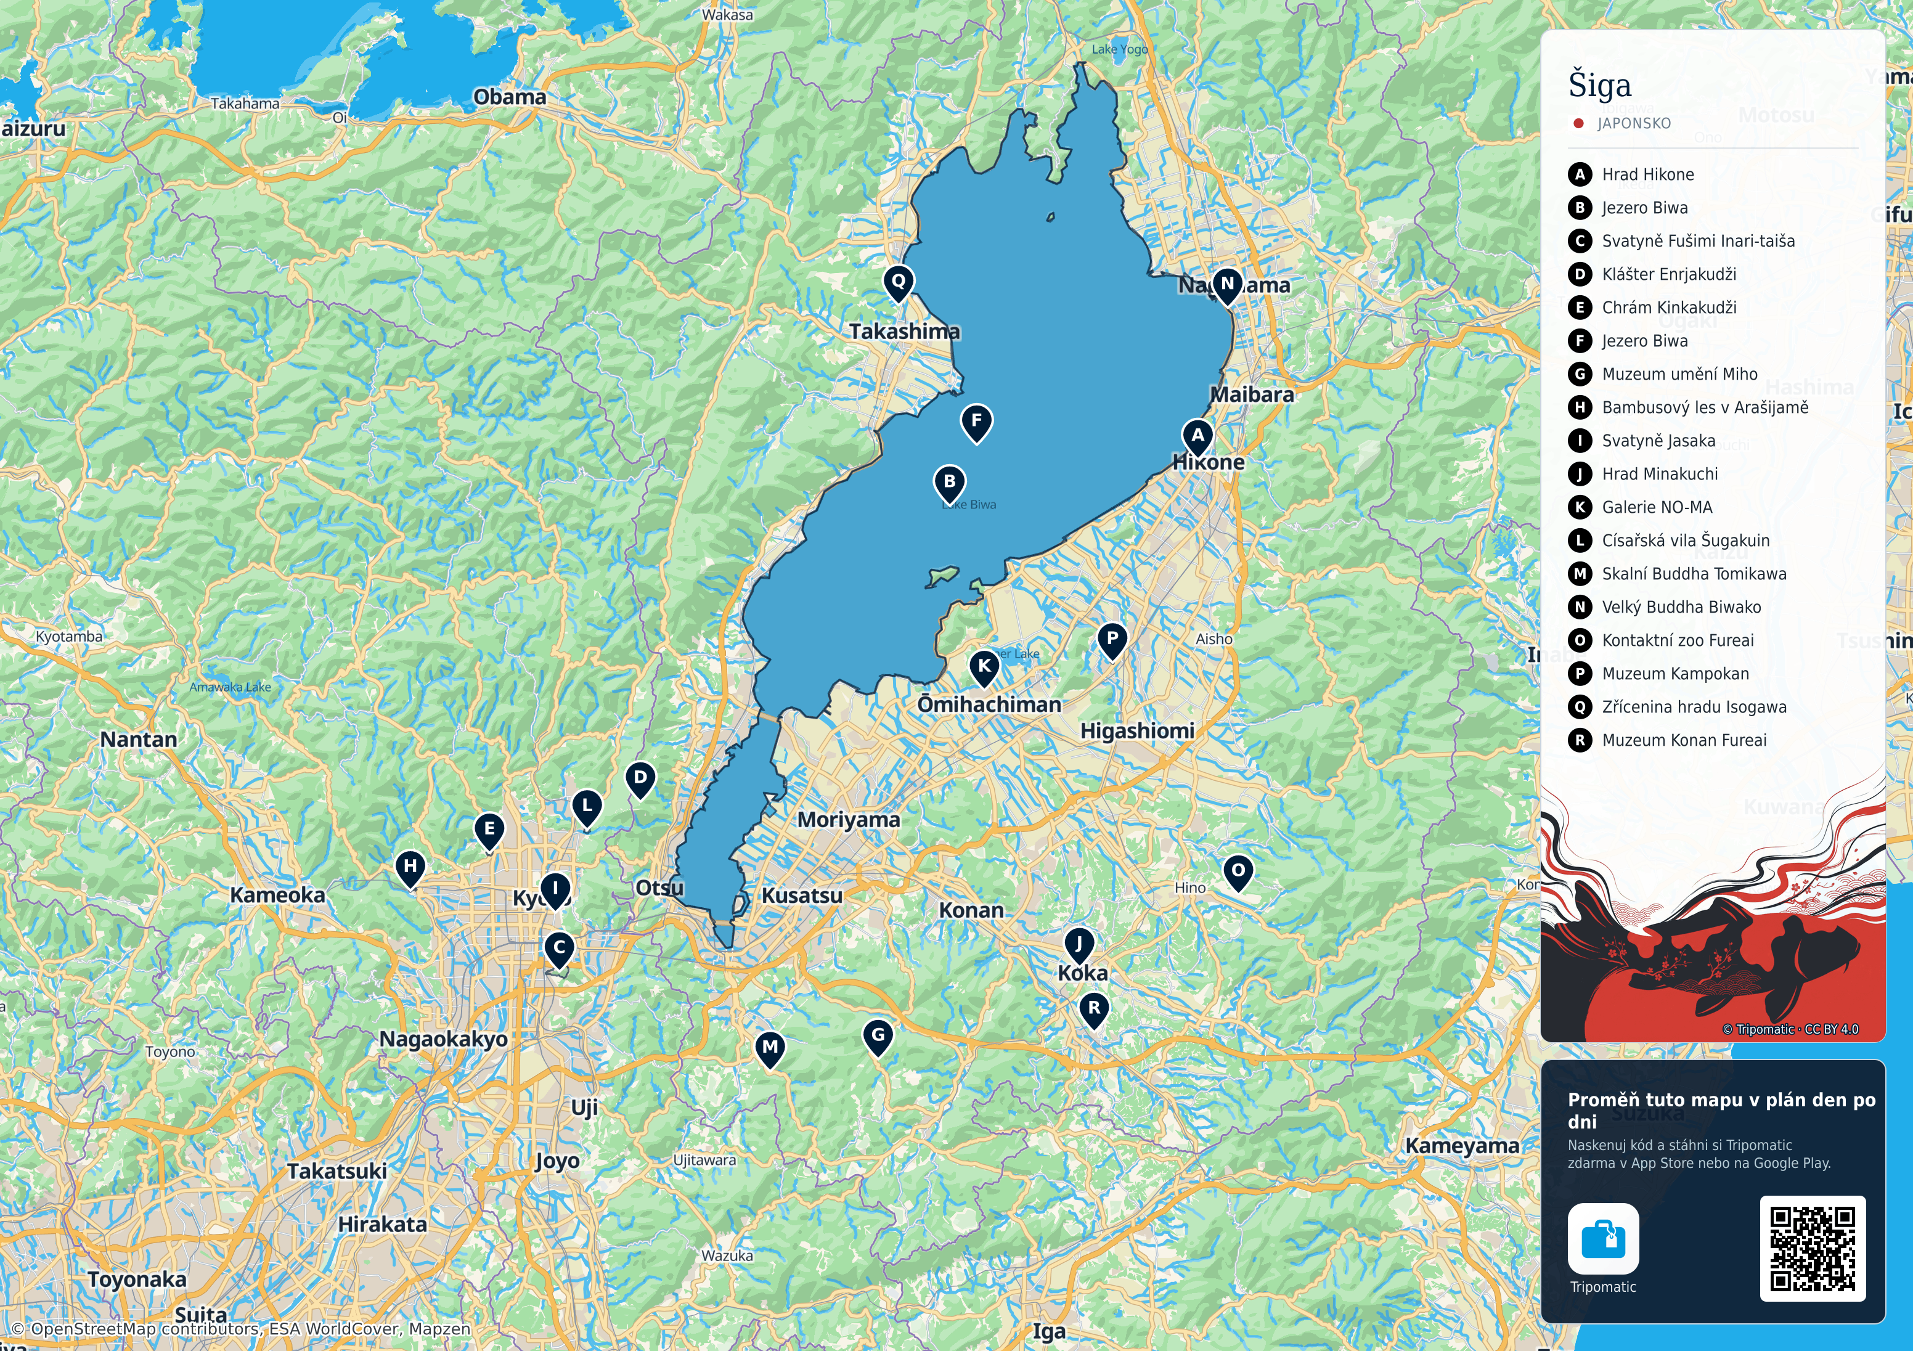
Task: Select legend entry Císařská vila Šugakuin
Action: pyautogui.click(x=1686, y=541)
